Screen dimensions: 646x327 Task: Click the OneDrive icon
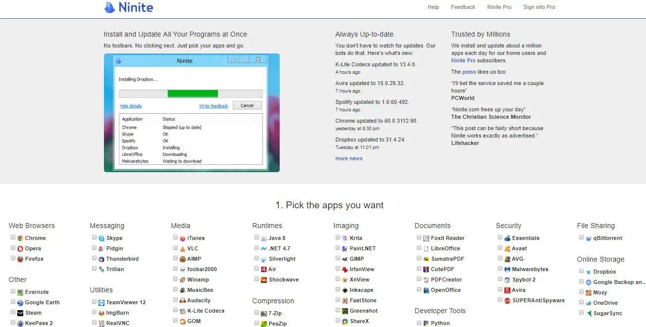pos(589,303)
